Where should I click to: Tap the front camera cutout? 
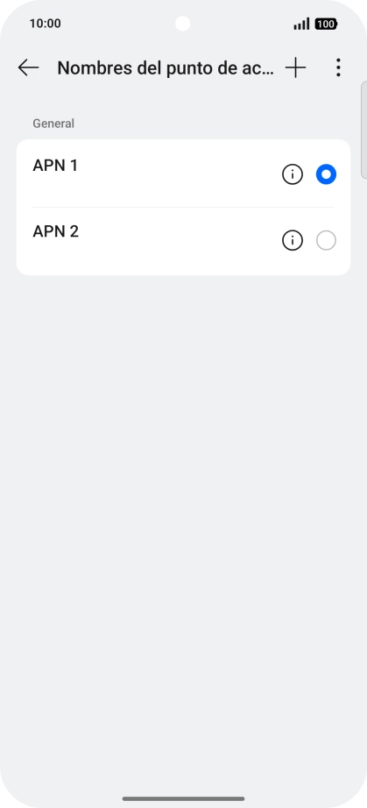pos(182,24)
